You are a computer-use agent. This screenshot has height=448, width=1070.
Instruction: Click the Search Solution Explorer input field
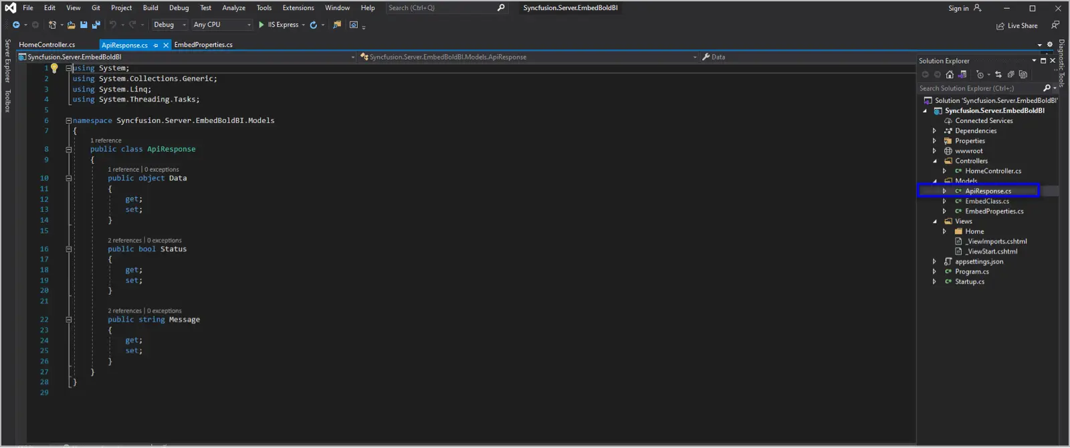click(978, 88)
